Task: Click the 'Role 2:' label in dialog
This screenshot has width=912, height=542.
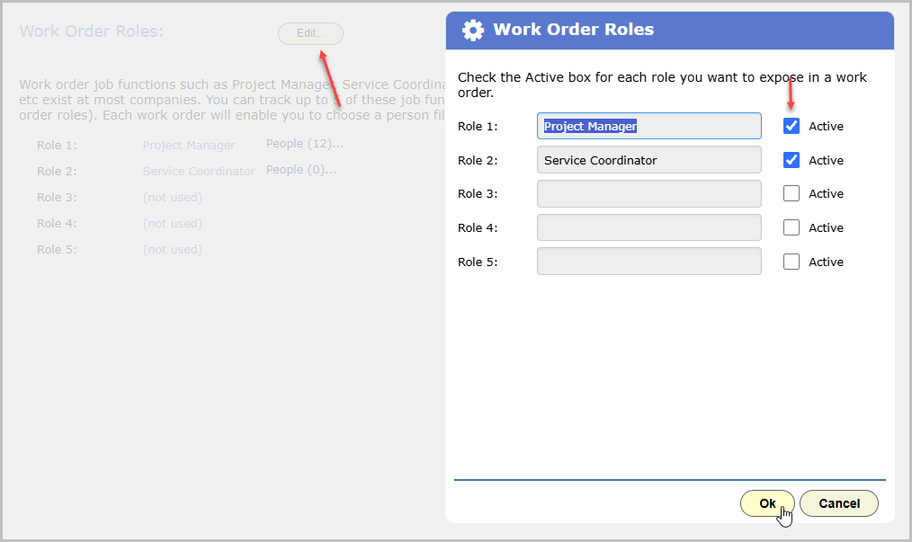Action: (x=478, y=161)
